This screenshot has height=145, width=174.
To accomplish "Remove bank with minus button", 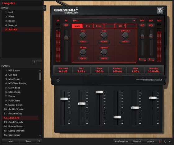I will [39, 62].
